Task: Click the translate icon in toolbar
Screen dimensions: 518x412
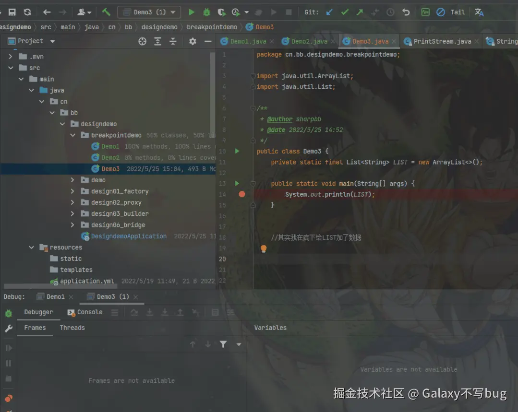Action: click(x=479, y=12)
